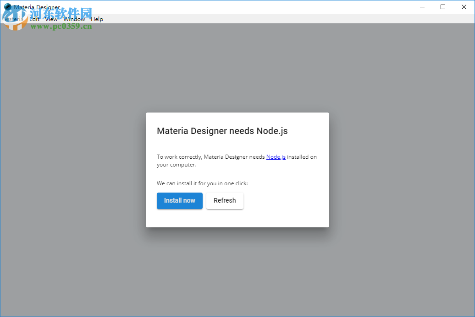Screen dimensions: 475x317
Task: Open the Edit menu
Action: 34,19
